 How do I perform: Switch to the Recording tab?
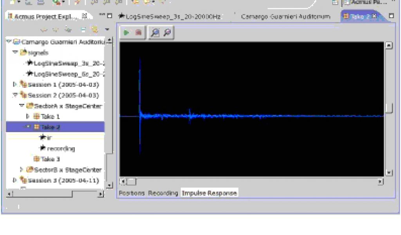coord(163,193)
